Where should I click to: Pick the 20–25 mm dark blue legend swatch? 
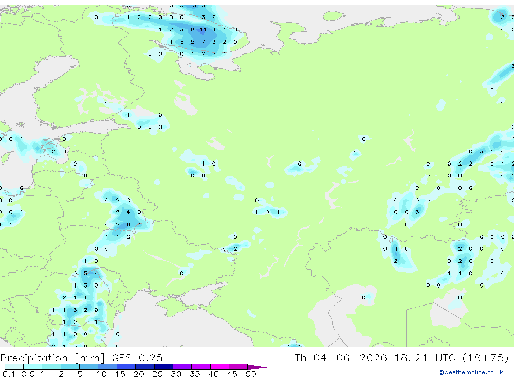click(144, 367)
